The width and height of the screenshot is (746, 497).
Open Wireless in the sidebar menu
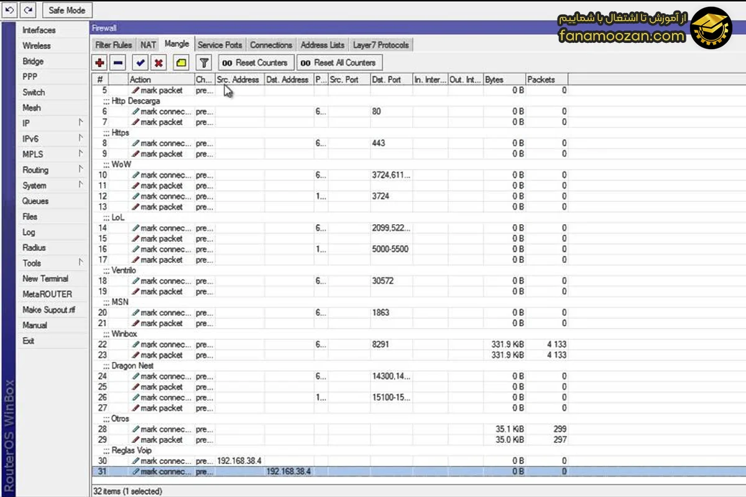(52, 45)
